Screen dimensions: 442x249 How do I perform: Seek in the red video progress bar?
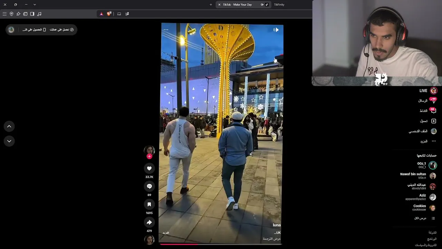220,244
